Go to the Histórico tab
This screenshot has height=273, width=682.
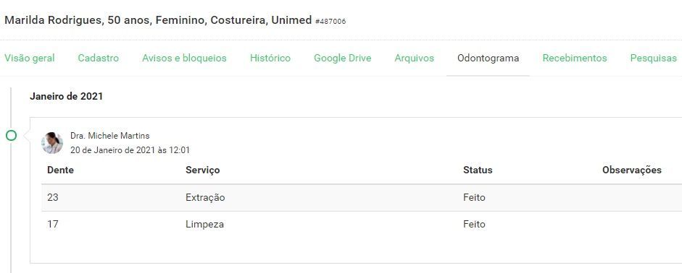pyautogui.click(x=270, y=58)
